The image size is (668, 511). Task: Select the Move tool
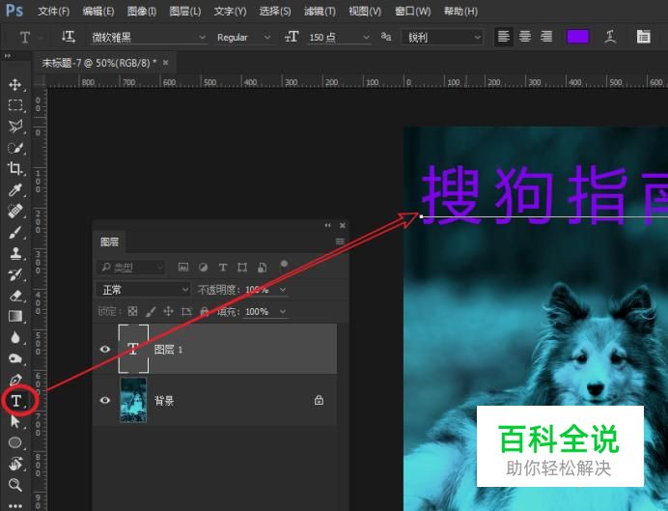15,84
